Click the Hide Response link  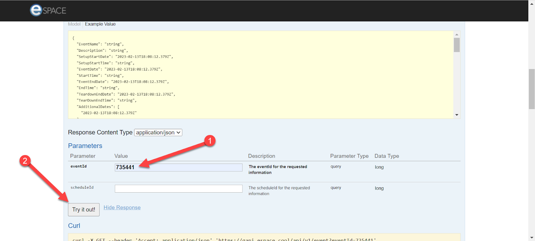[x=122, y=208]
